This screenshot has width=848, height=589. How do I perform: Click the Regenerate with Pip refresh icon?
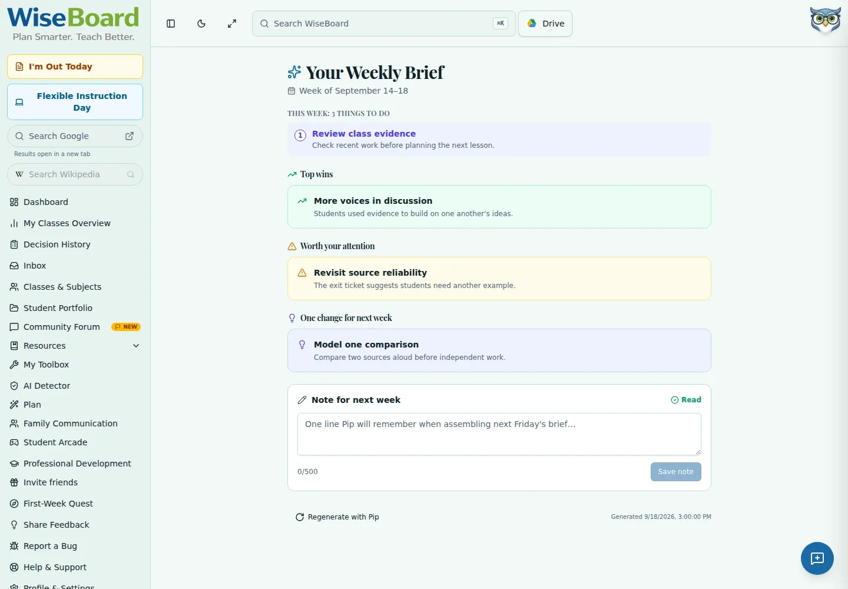tap(300, 517)
